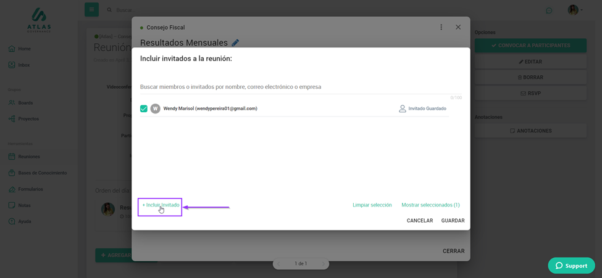Screen dimensions: 602x278
Task: Click CONVOCAR A PARTICIPANTES button
Action: tap(530, 46)
